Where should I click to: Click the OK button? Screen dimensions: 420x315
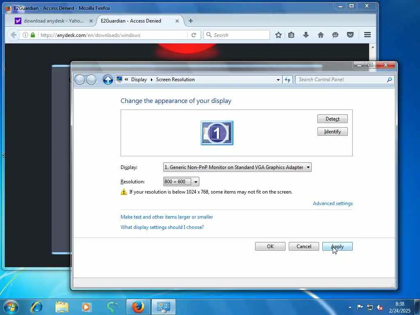click(x=270, y=247)
